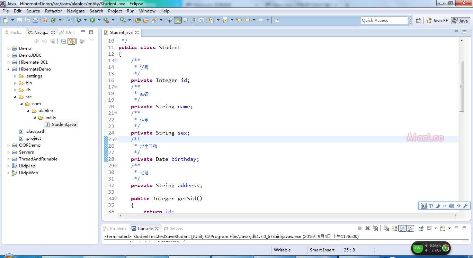The image size is (473, 258).
Task: Toggle IME Chinese/English mode 中 button
Action: pos(431,206)
